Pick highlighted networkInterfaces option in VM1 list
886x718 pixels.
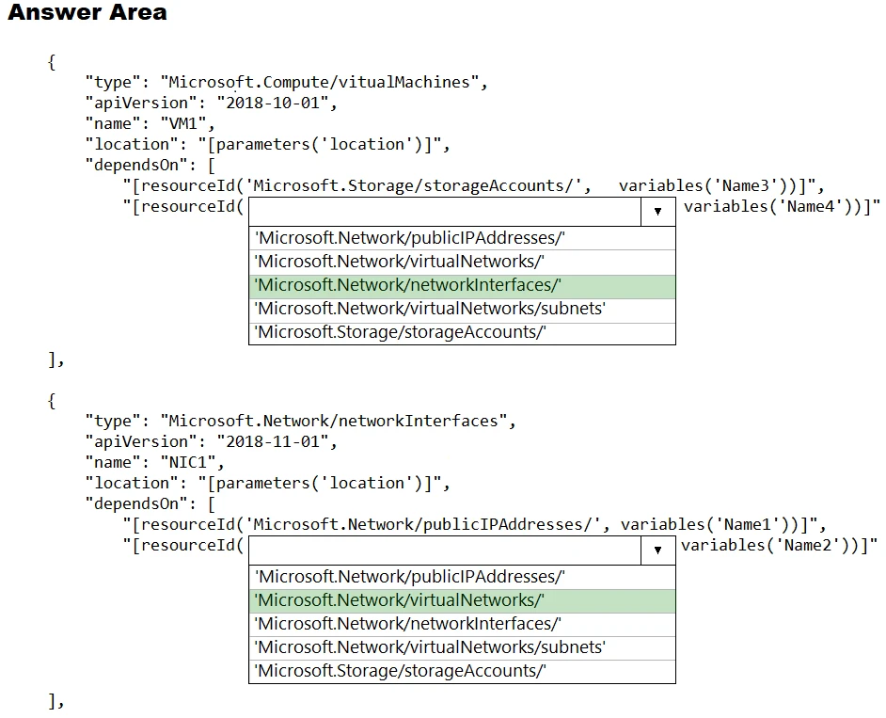[x=461, y=286]
